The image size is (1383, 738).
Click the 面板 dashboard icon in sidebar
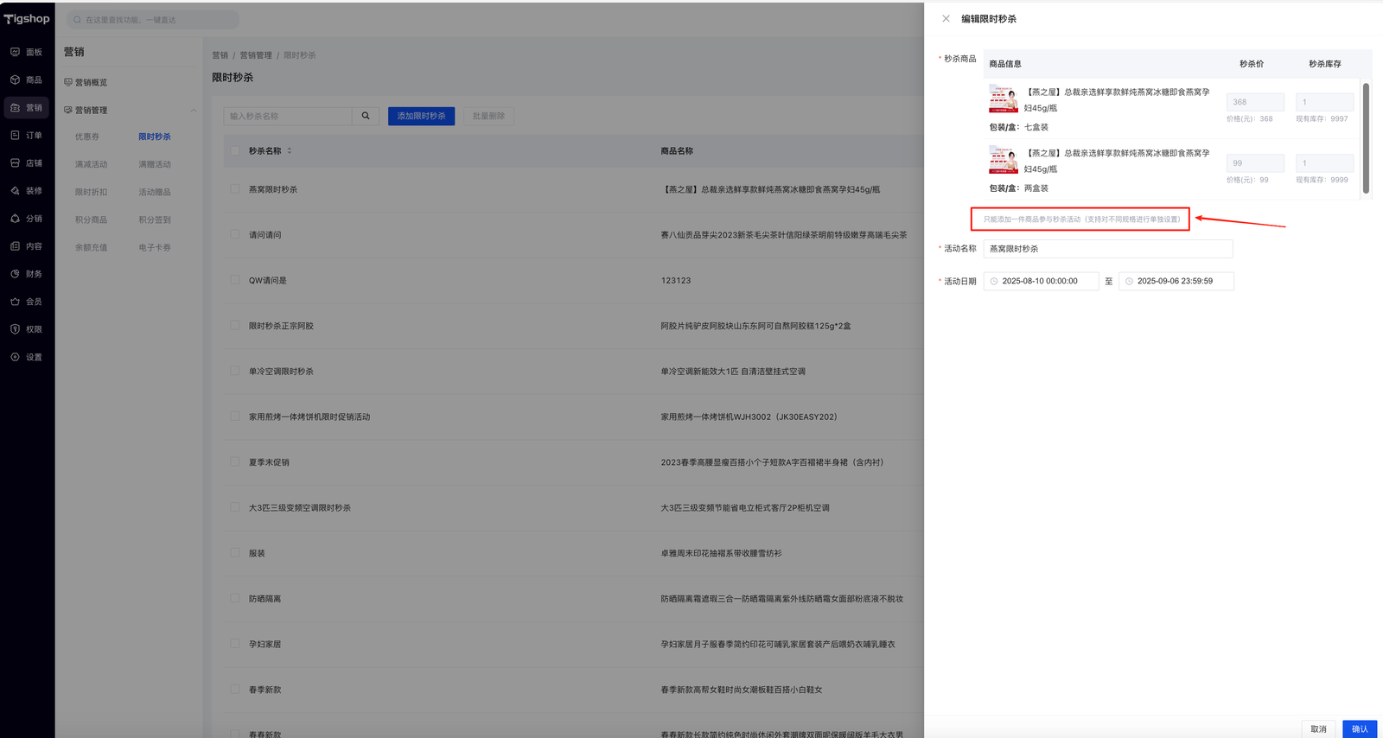click(16, 52)
